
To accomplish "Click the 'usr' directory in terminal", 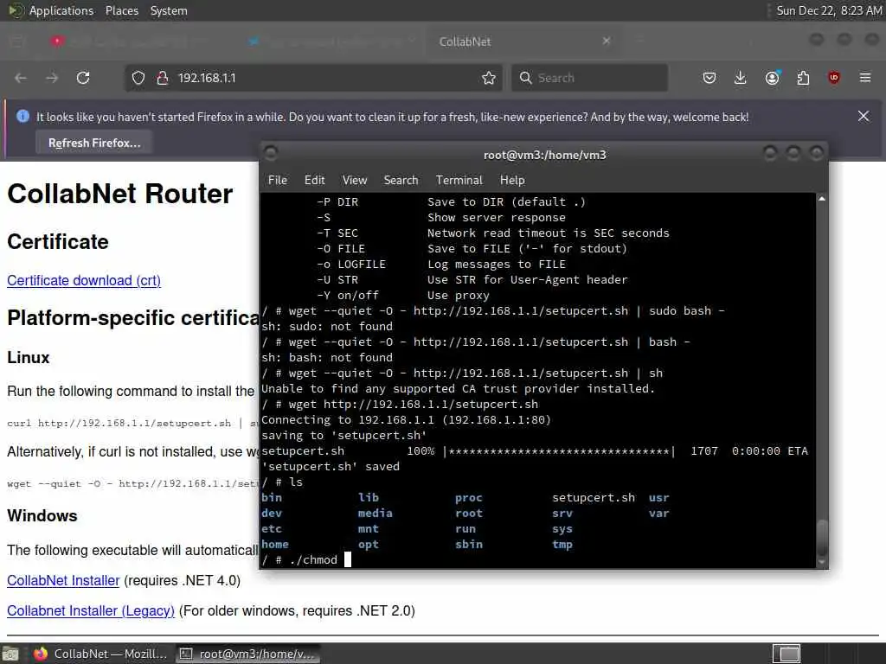I will (x=658, y=498).
